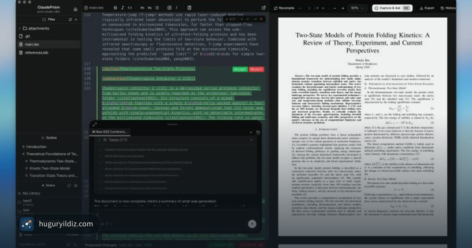Select main.tex in file tree

[x=48, y=44]
